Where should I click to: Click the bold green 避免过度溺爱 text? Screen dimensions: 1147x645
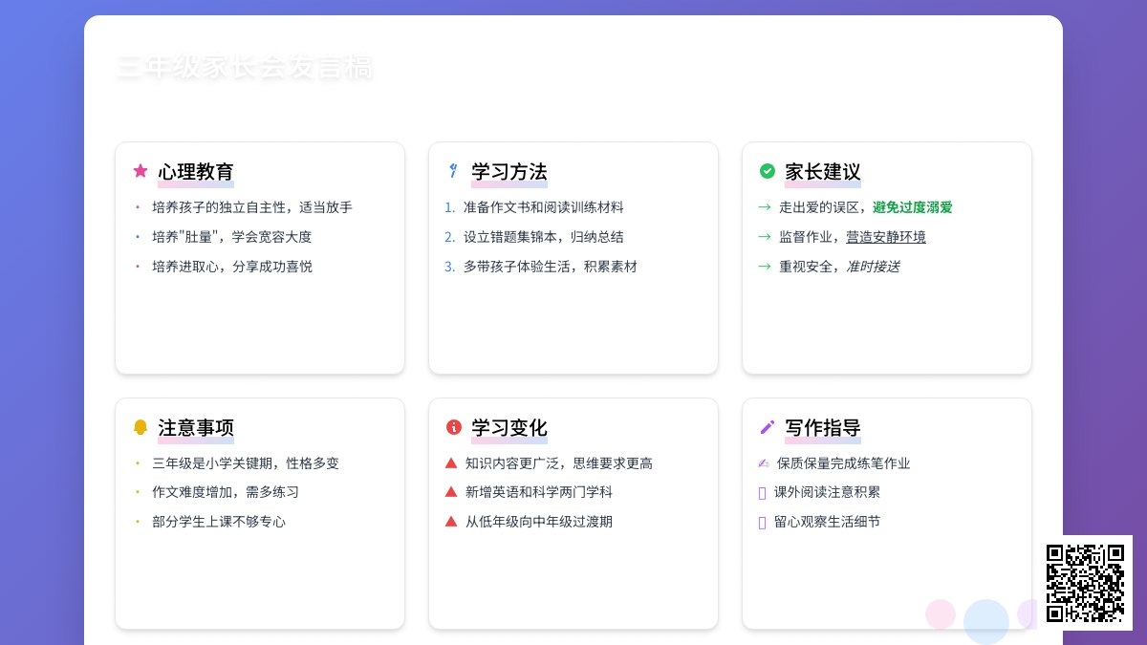912,207
